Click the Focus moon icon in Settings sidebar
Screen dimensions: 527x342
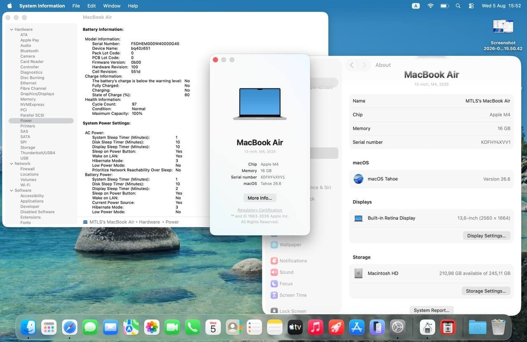pos(274,284)
